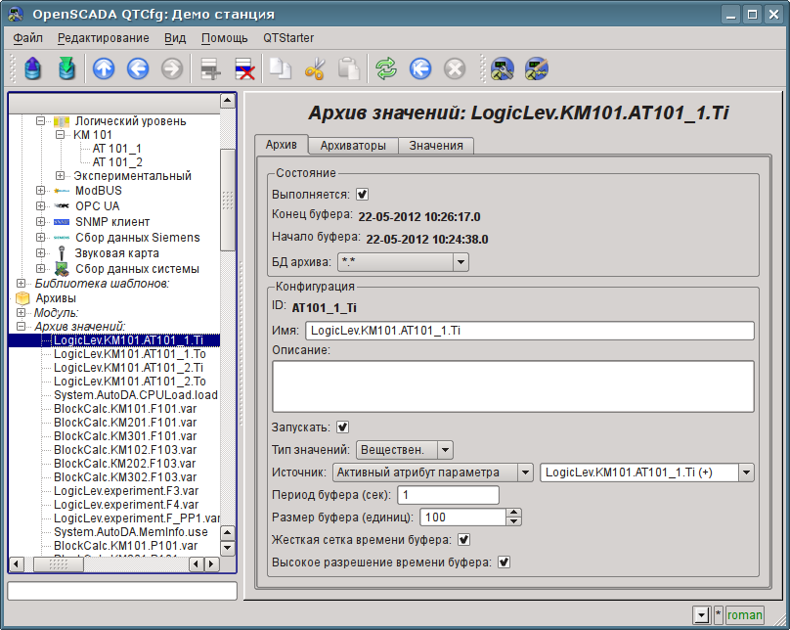Select LogicLev.KM101.AT101_2.Ti in the tree
This screenshot has width=790, height=630.
pos(129,368)
